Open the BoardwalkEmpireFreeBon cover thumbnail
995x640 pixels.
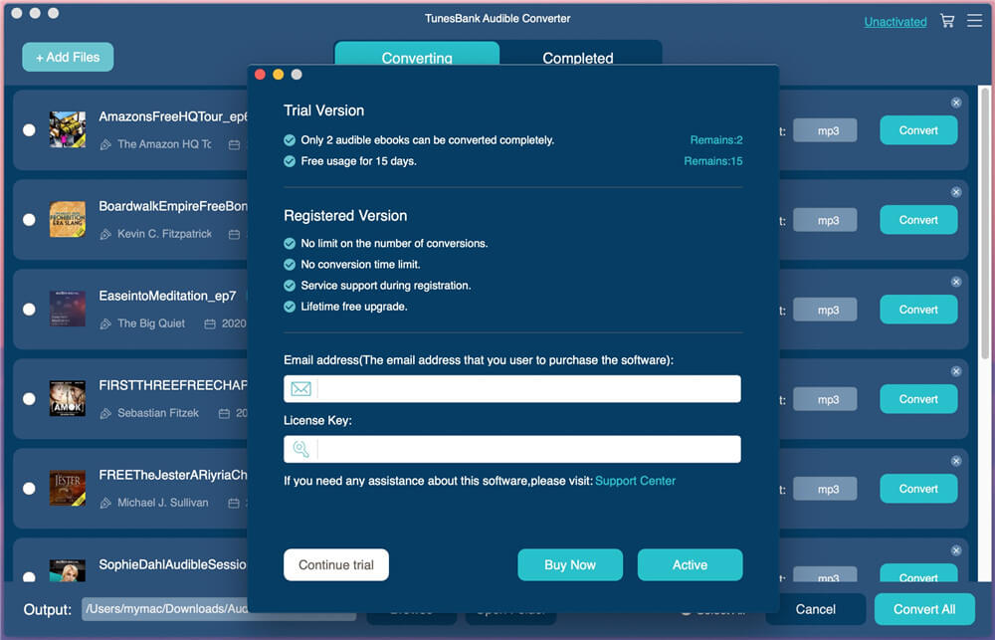click(68, 219)
